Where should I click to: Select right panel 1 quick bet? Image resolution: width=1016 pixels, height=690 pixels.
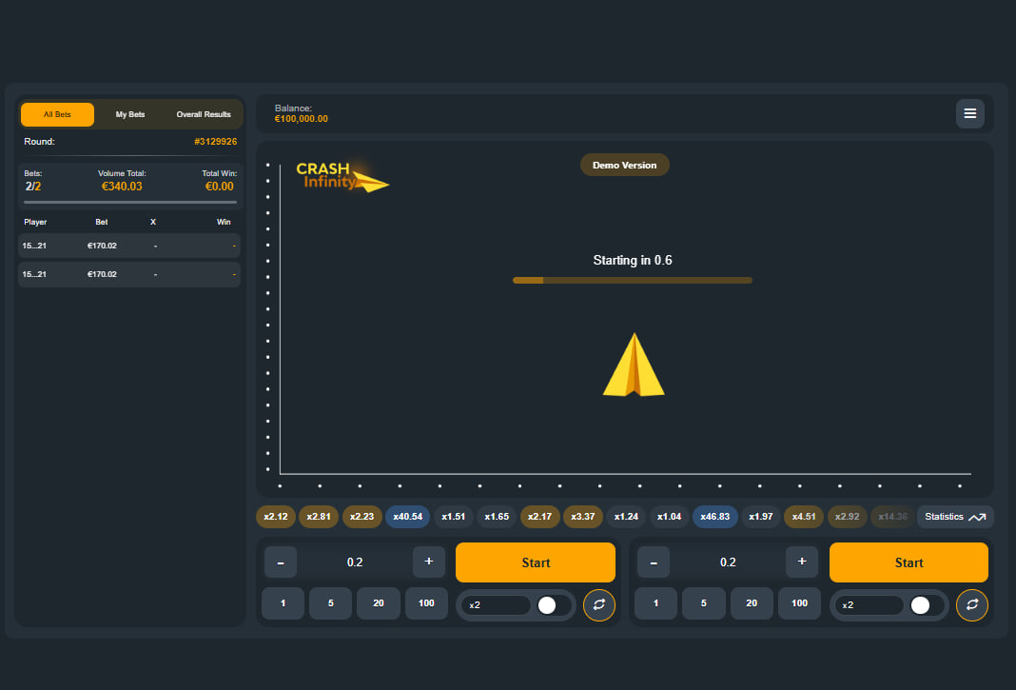pos(655,603)
